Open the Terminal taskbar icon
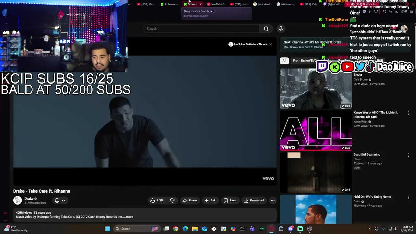416x234 pixels. [242, 229]
